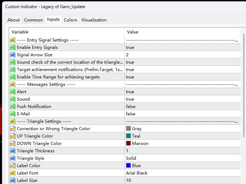
Task: Click the Maroon color swatch
Action: click(x=128, y=143)
